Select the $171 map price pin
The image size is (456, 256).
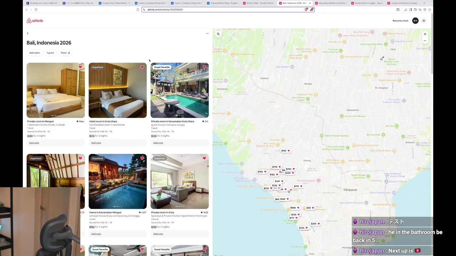point(294,218)
